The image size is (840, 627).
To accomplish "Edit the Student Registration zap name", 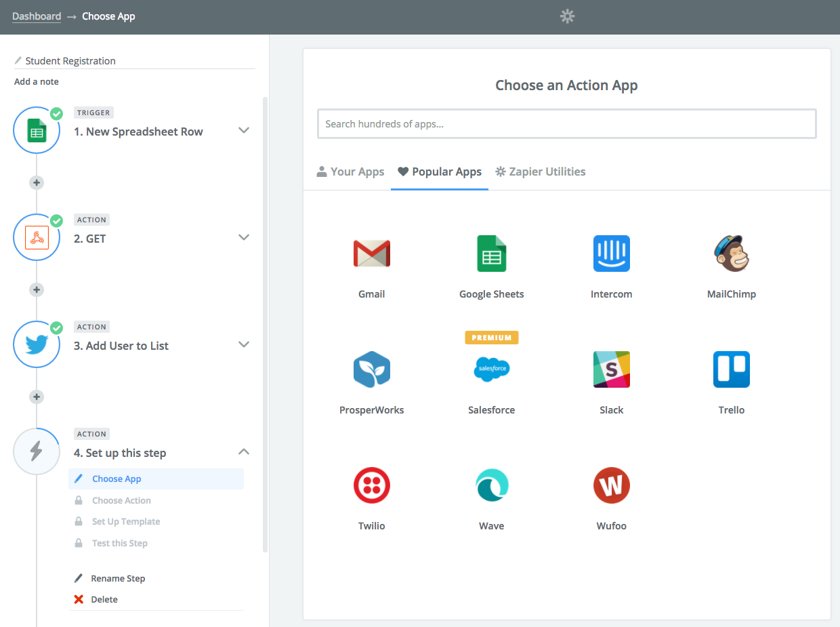I will click(70, 61).
